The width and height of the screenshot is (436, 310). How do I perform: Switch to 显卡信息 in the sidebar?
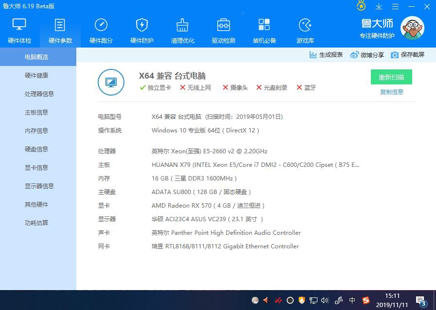(x=36, y=168)
